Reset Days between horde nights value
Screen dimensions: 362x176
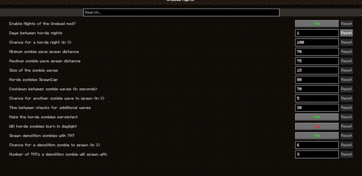346,33
